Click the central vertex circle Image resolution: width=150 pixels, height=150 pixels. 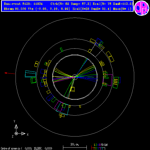(75, 77)
